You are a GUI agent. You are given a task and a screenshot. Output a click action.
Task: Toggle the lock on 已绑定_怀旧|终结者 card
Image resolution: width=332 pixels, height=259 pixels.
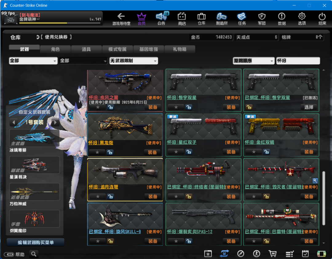tap(188, 197)
